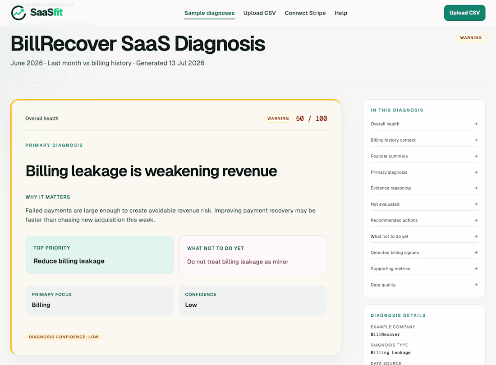Open the Help nav item
The height and width of the screenshot is (365, 496).
[x=341, y=13]
